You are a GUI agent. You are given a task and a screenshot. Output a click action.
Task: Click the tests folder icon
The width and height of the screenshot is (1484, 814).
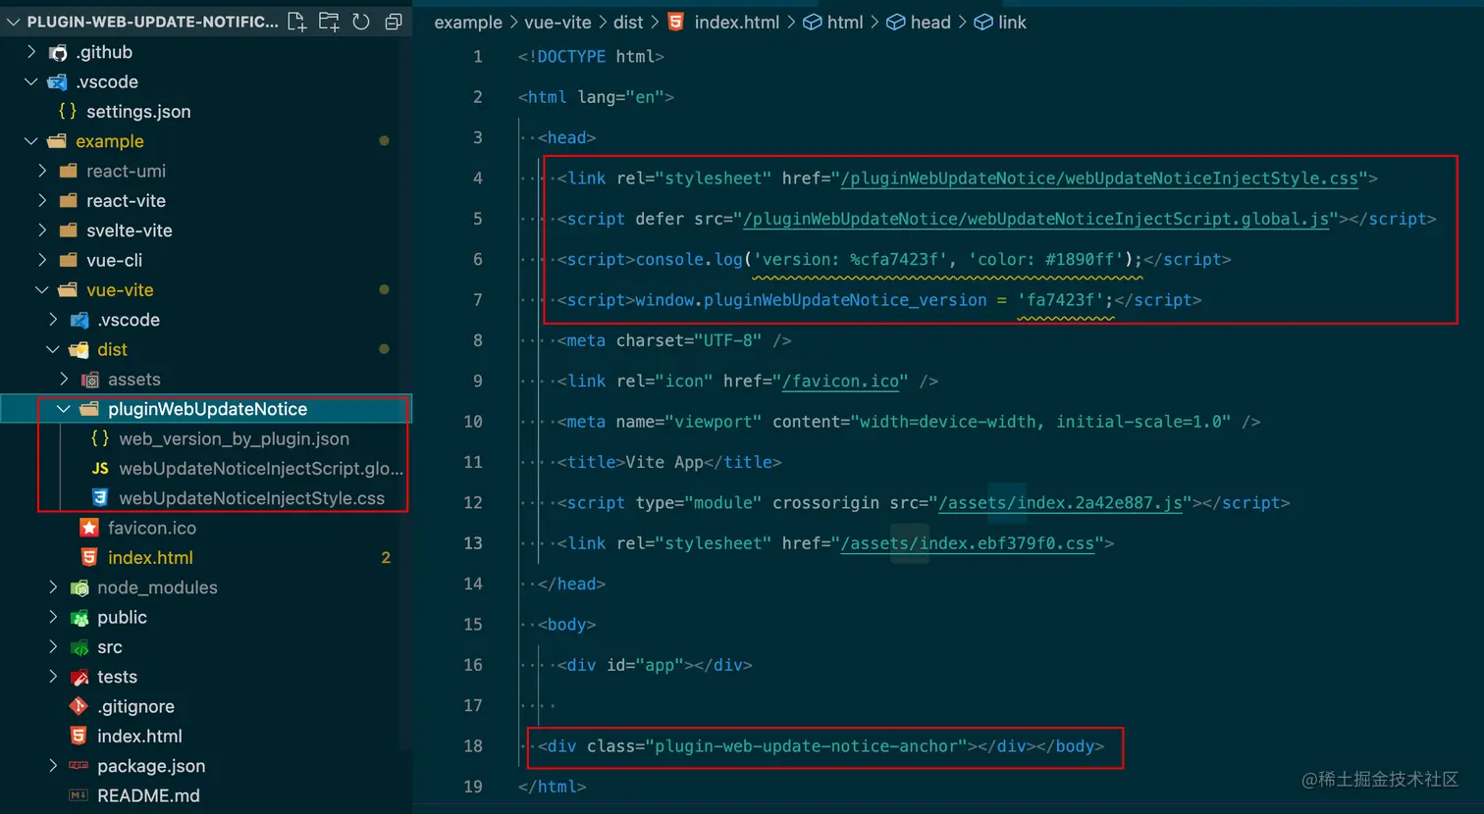click(79, 677)
